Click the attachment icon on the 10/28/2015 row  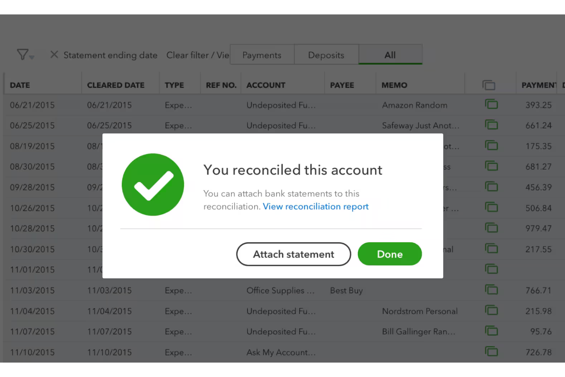[492, 228]
